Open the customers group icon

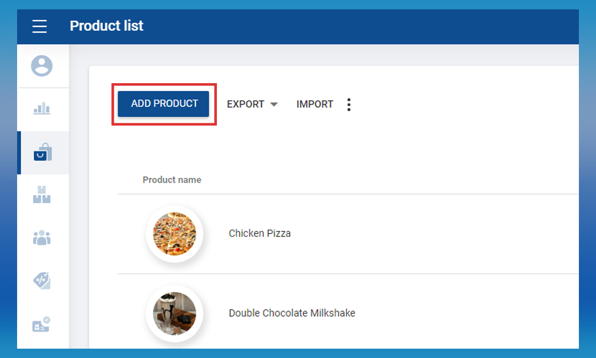pos(42,237)
